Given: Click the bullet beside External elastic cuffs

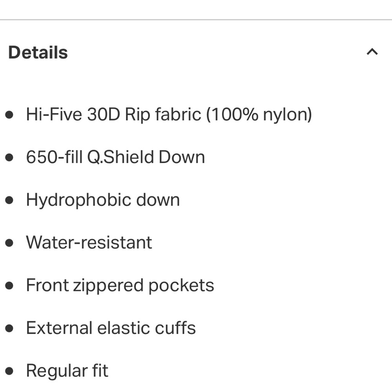Looking at the screenshot, I should click(9, 328).
